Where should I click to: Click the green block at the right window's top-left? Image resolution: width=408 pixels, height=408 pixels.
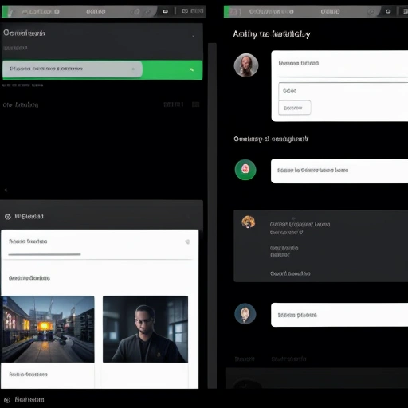(226, 12)
